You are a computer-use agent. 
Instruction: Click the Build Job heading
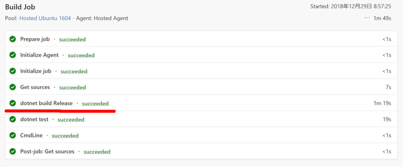20,7
